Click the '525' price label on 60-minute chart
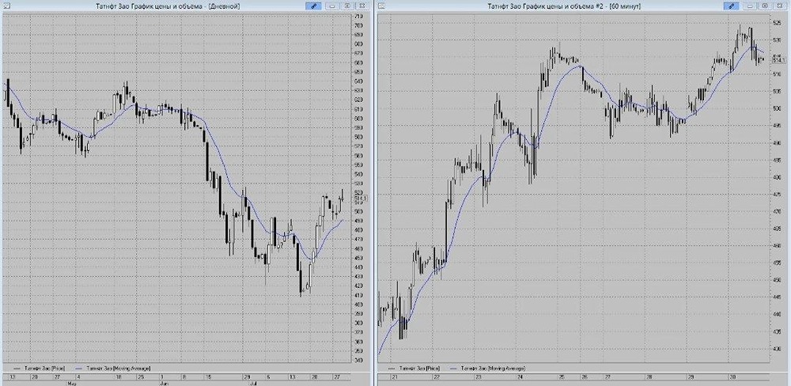 (777, 23)
